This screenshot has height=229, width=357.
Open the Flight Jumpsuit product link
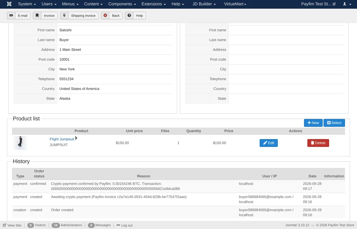click(x=62, y=139)
